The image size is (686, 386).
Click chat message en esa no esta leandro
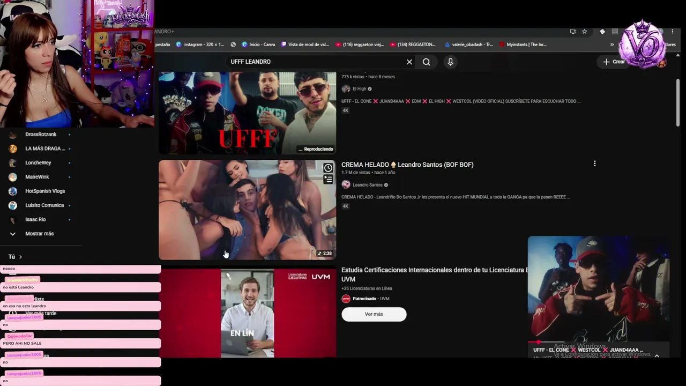[24, 306]
